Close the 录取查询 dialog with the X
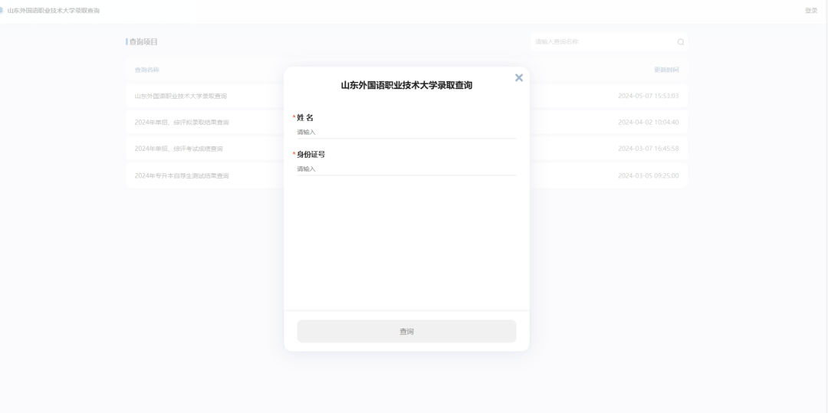This screenshot has height=413, width=828. point(519,77)
